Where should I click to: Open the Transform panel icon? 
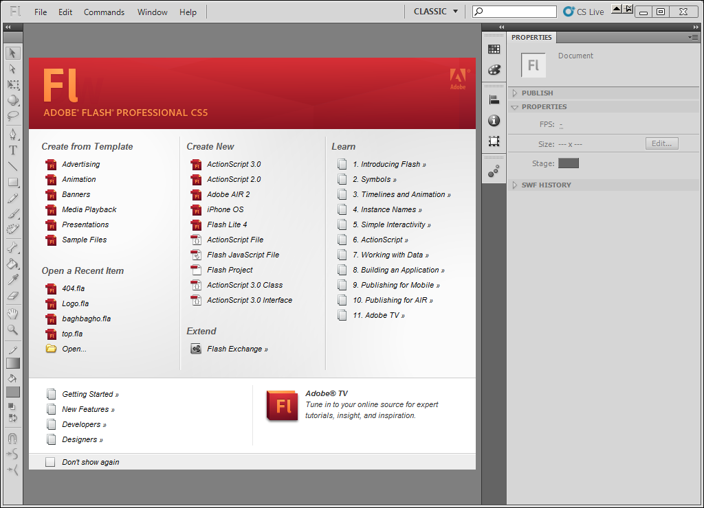point(494,141)
